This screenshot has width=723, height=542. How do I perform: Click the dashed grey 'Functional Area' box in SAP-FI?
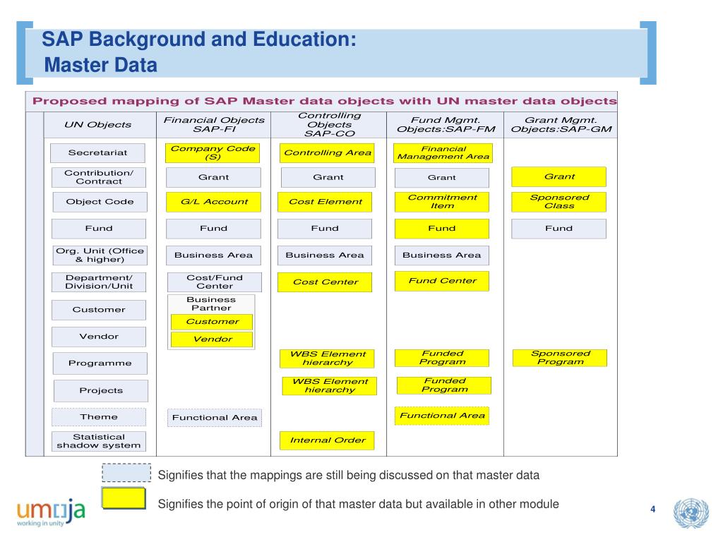point(215,418)
